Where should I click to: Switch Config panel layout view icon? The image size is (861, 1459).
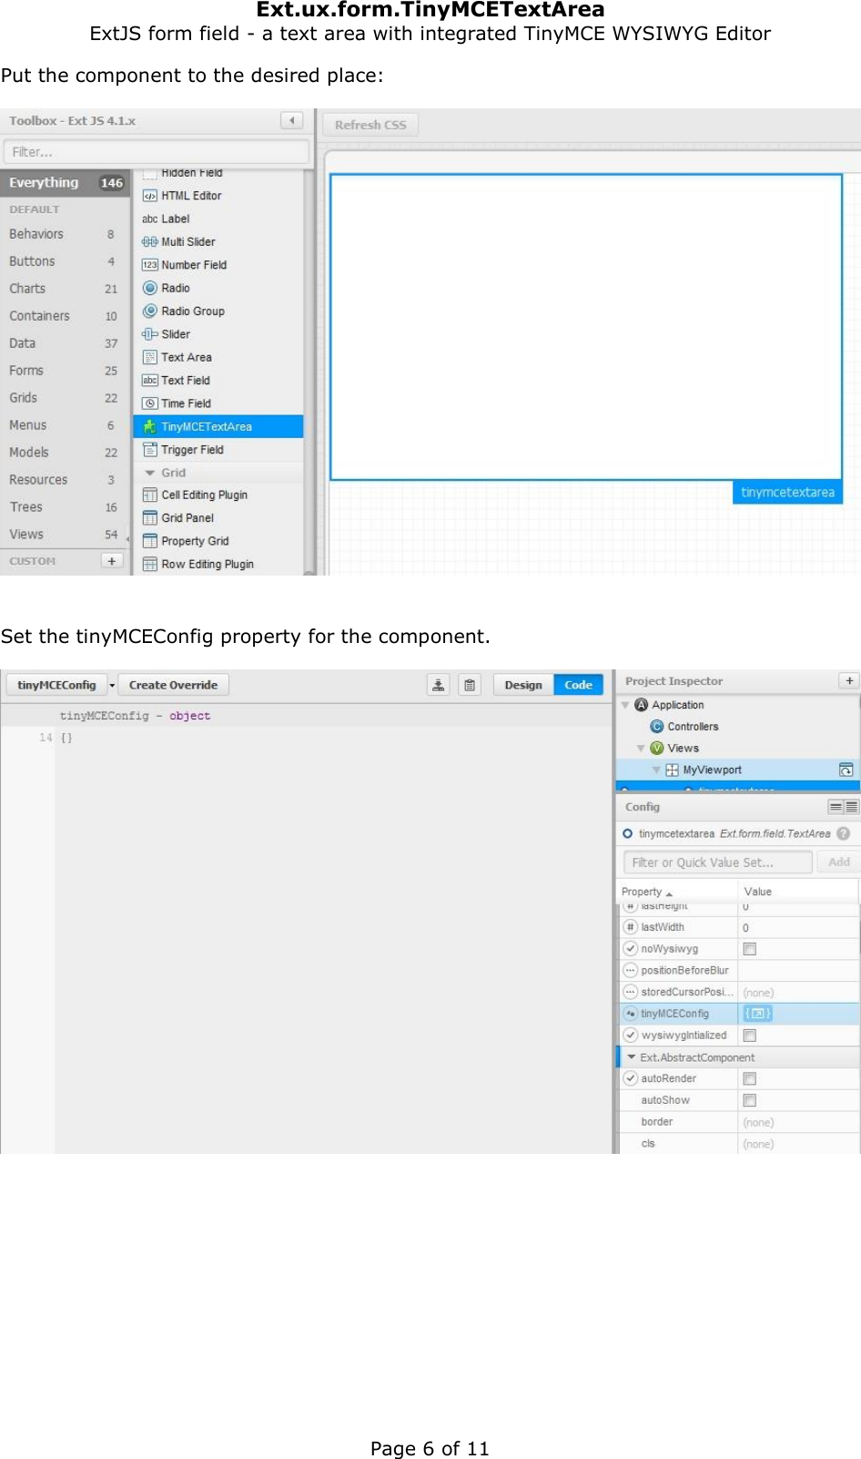tap(843, 807)
